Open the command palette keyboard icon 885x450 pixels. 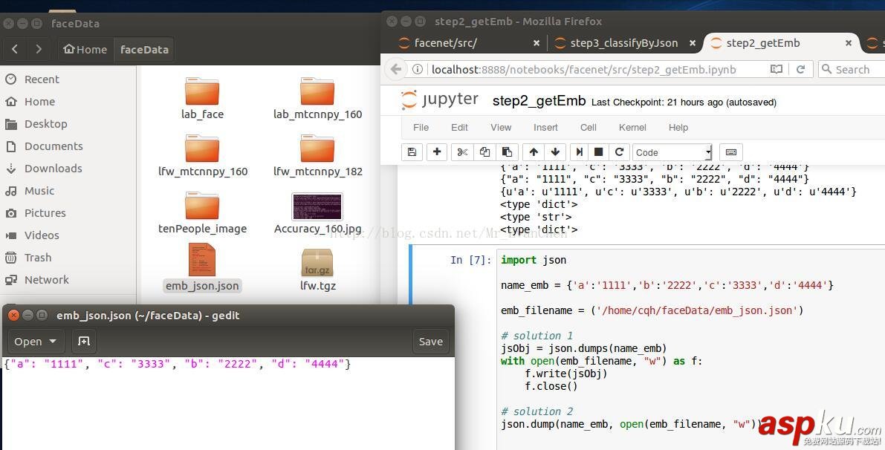730,152
